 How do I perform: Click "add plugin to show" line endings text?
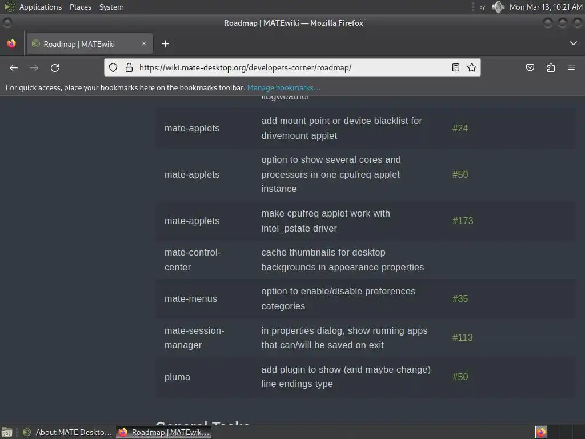pyautogui.click(x=346, y=377)
